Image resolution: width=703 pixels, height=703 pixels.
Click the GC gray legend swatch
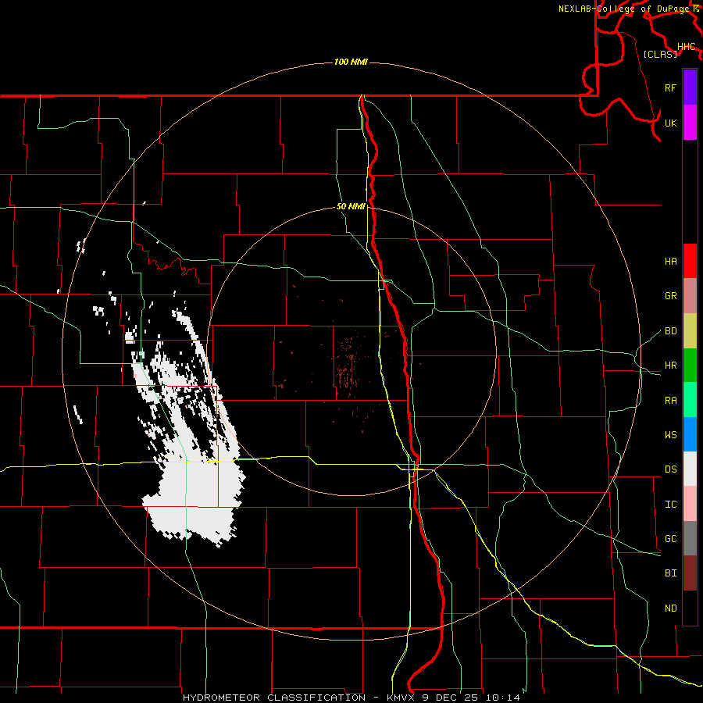690,538
